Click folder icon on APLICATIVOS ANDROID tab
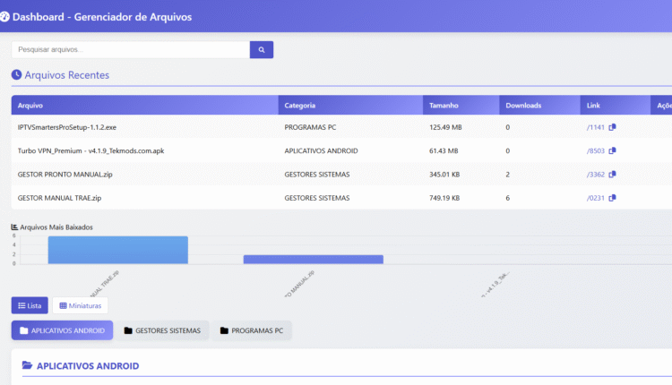The image size is (672, 385). pos(24,330)
